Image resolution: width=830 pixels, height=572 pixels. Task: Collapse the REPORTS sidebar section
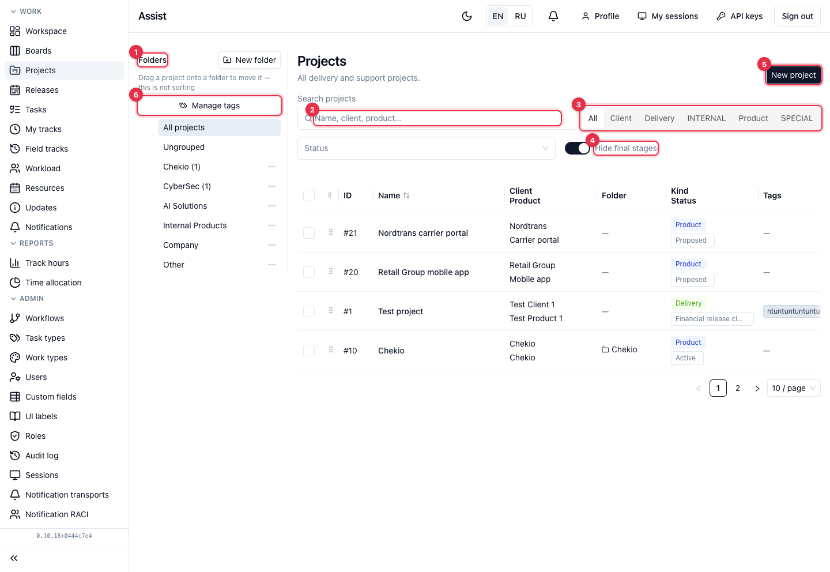coord(31,243)
